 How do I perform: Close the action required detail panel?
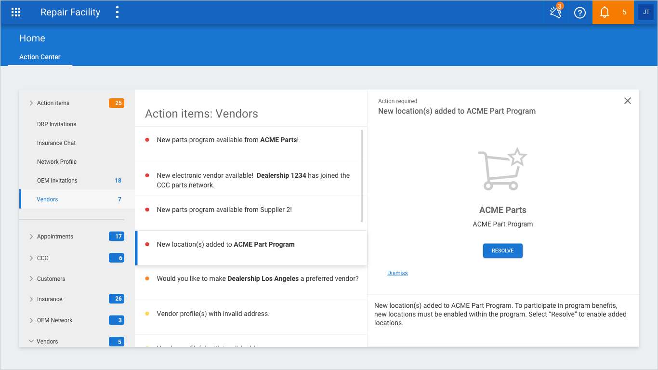(627, 101)
